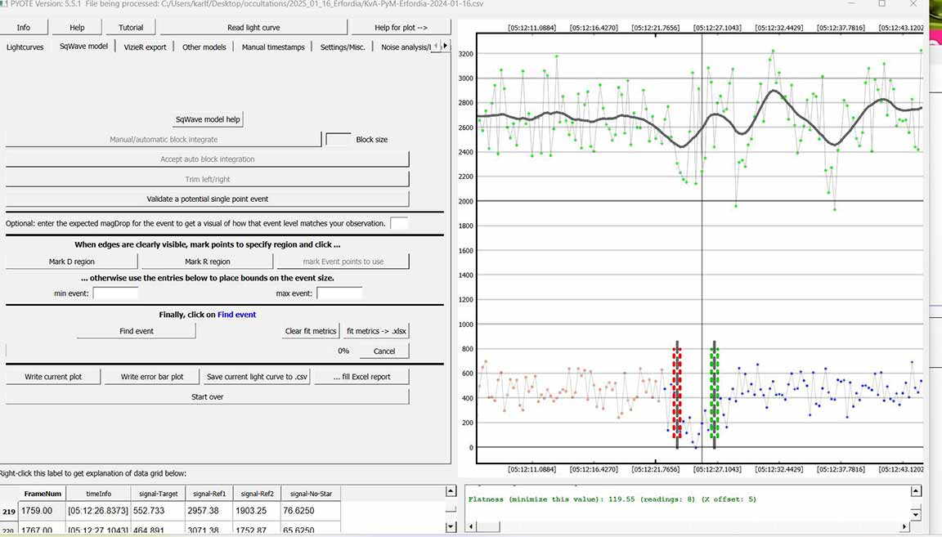Click the tab scroll left arrow
This screenshot has height=537, width=942.
[437, 47]
